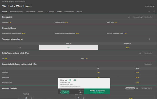Select Unentschieden oder West Ham 1.28
Screen dimensions: 157x99
tap(67, 34)
